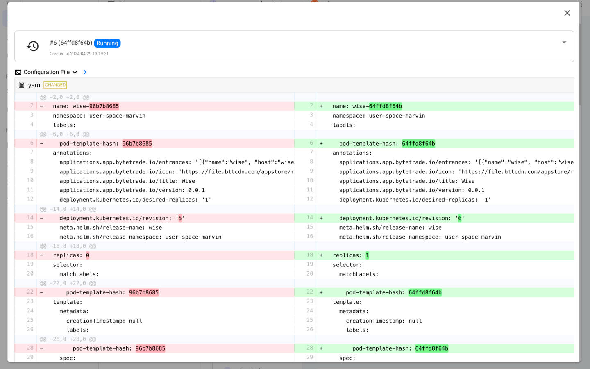Click the '@@ -2,0 +2,0 @@' hunk header
Viewport: 590px width, 369px height.
point(64,97)
